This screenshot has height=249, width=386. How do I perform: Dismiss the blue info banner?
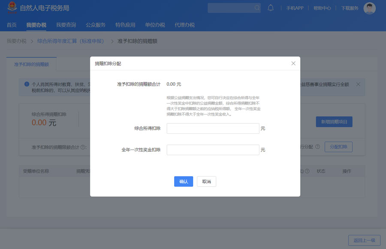click(358, 84)
